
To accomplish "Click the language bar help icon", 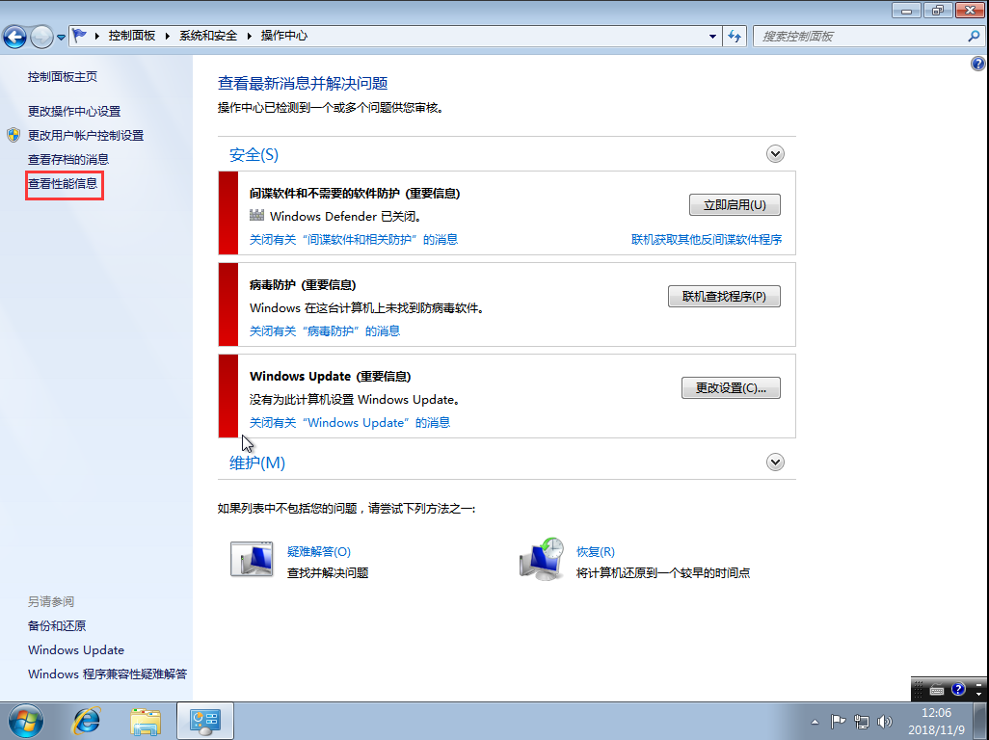I will pos(958,689).
